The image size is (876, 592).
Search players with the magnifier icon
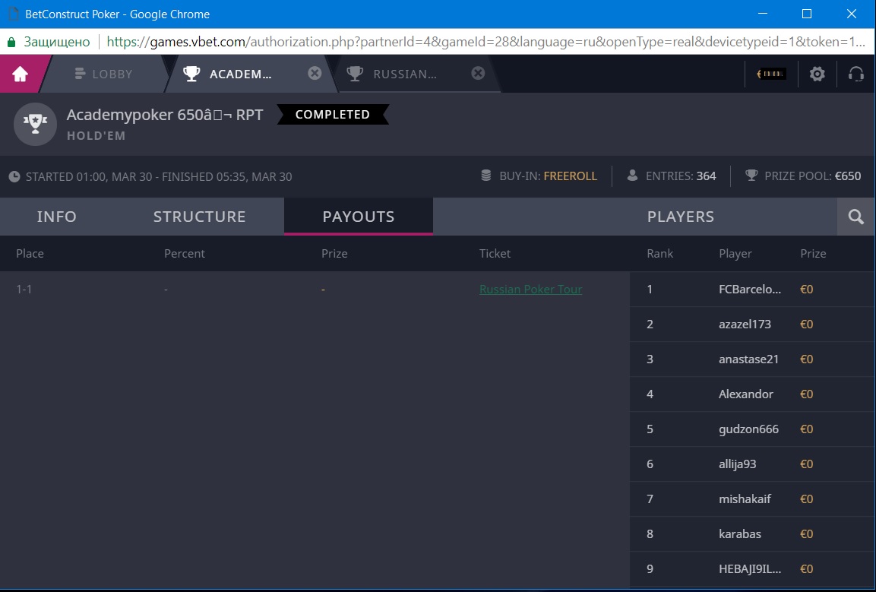tap(856, 217)
